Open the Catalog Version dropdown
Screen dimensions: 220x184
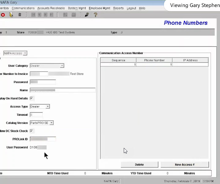42,123
